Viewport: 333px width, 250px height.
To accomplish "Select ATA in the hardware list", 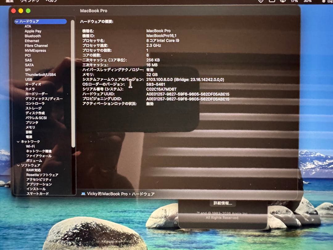I will 28,26.
